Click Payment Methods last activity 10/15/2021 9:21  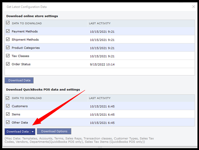click(102, 32)
